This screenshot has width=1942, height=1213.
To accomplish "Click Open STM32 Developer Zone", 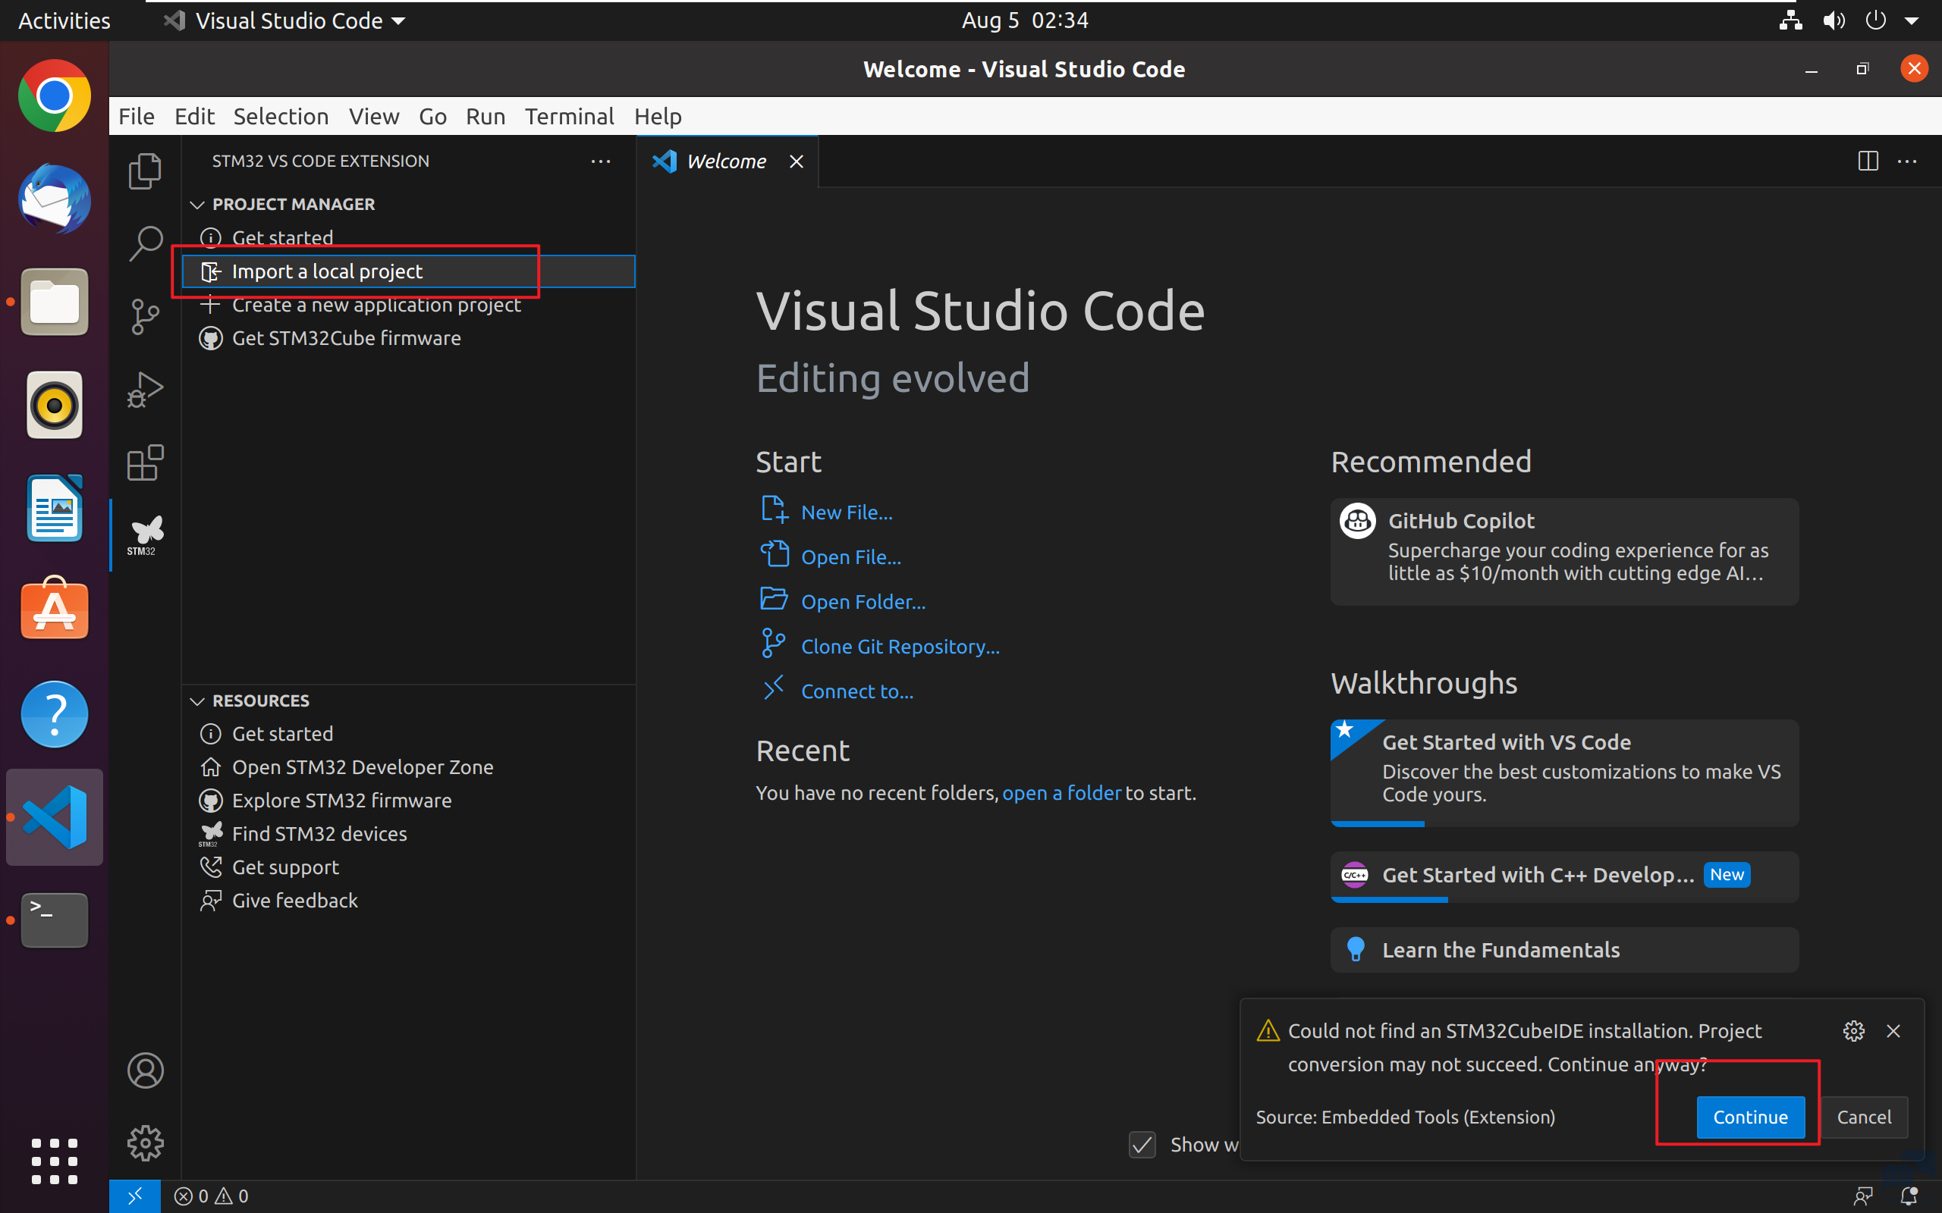I will (x=408, y=767).
